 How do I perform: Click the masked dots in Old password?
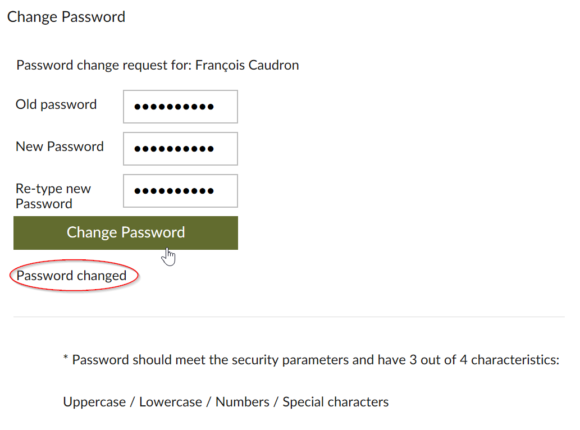tap(174, 107)
